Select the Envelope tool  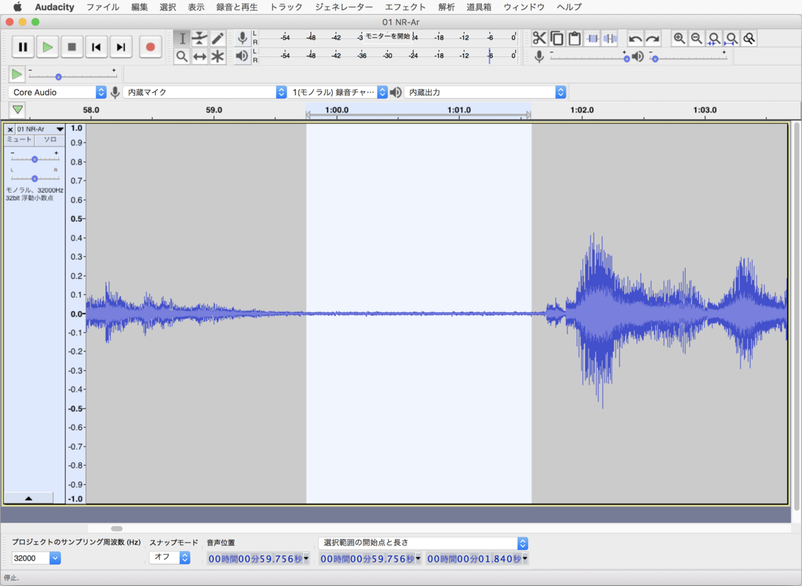click(200, 39)
